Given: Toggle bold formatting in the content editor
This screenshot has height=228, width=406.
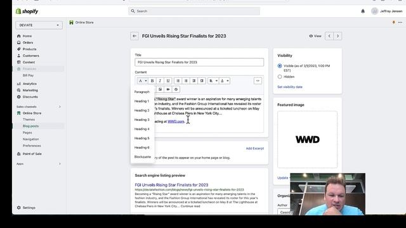Looking at the screenshot, I should coord(152,80).
